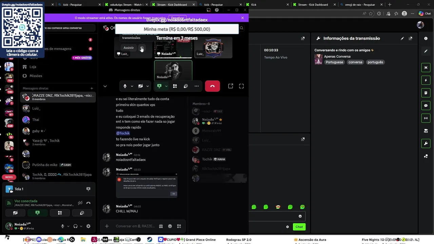This screenshot has height=244, width=434.
Task: Click @Tochik mention in chat
Action: [x=123, y=133]
